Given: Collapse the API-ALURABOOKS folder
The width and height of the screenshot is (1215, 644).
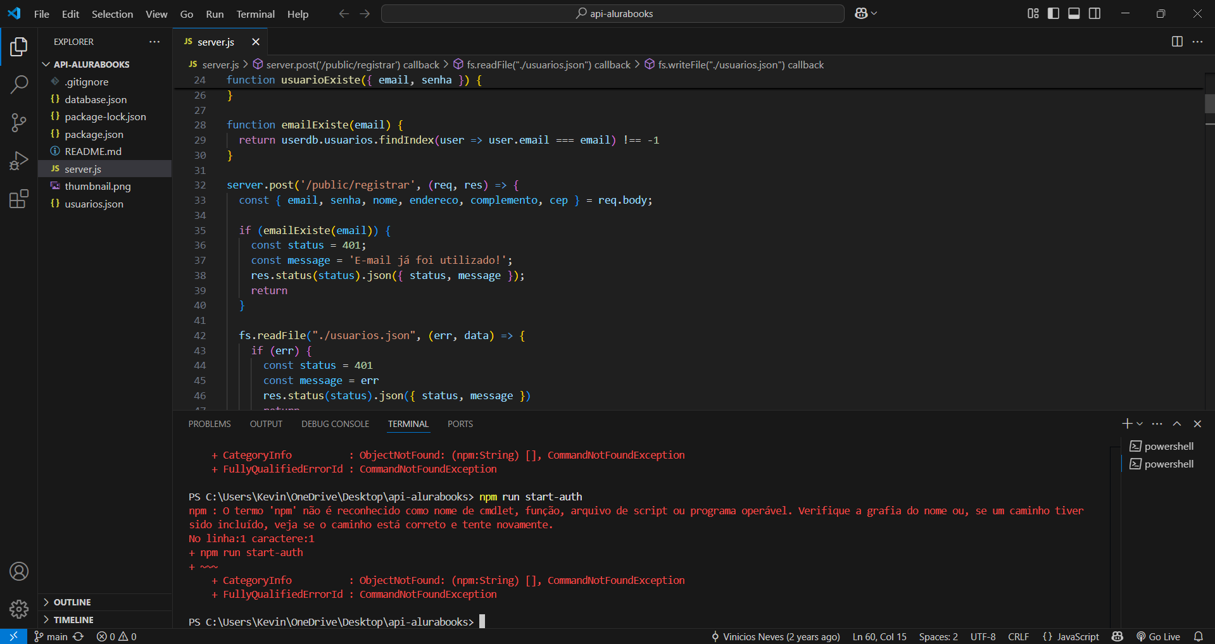Looking at the screenshot, I should (x=105, y=65).
